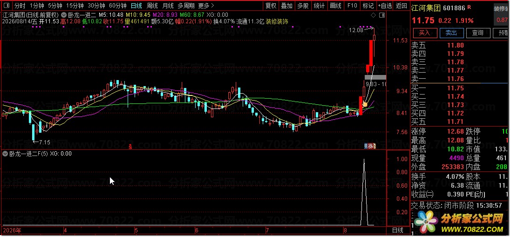Click 现量 value 4490
This screenshot has height=237, width=511.
click(456, 158)
